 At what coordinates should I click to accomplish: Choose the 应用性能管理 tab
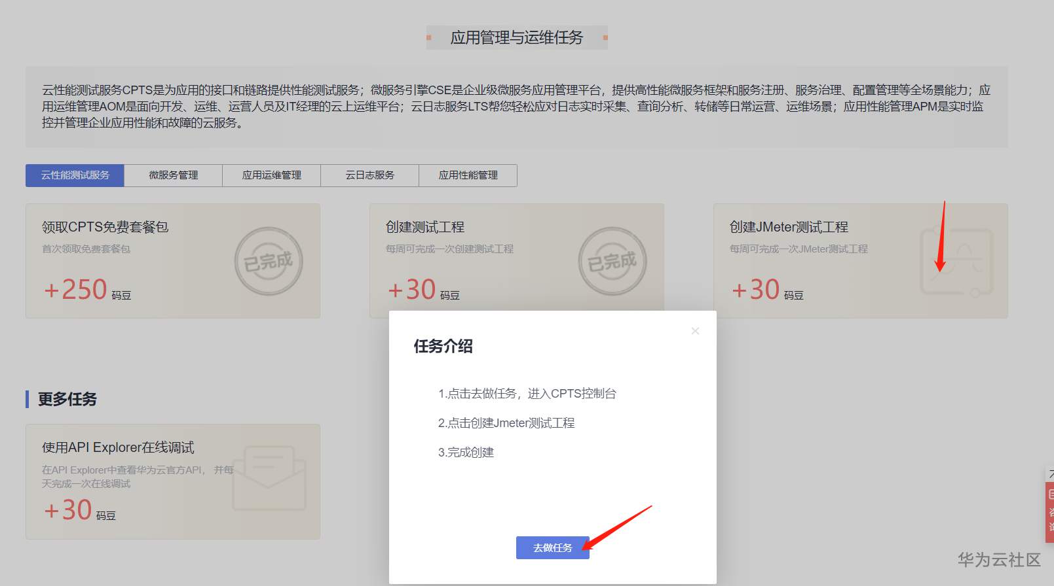point(468,175)
